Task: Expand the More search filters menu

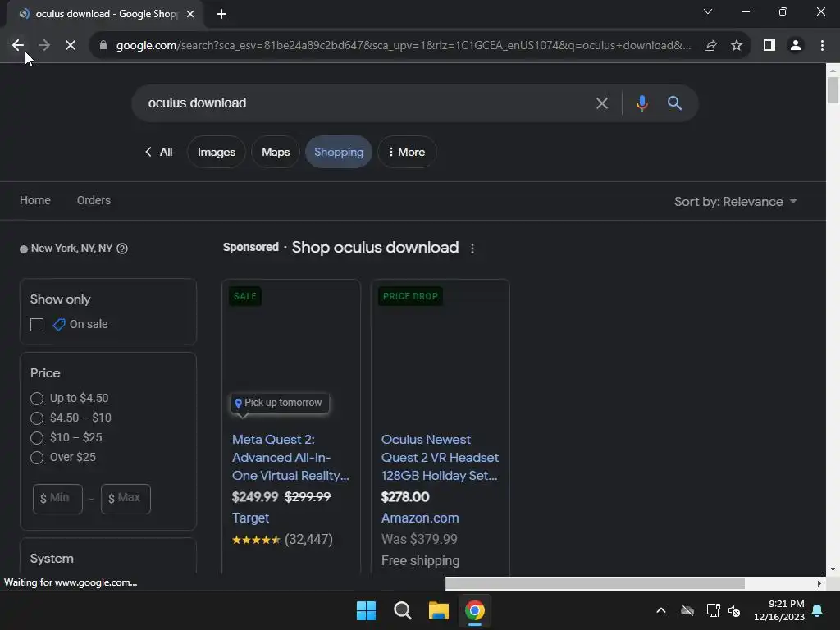Action: 407,152
